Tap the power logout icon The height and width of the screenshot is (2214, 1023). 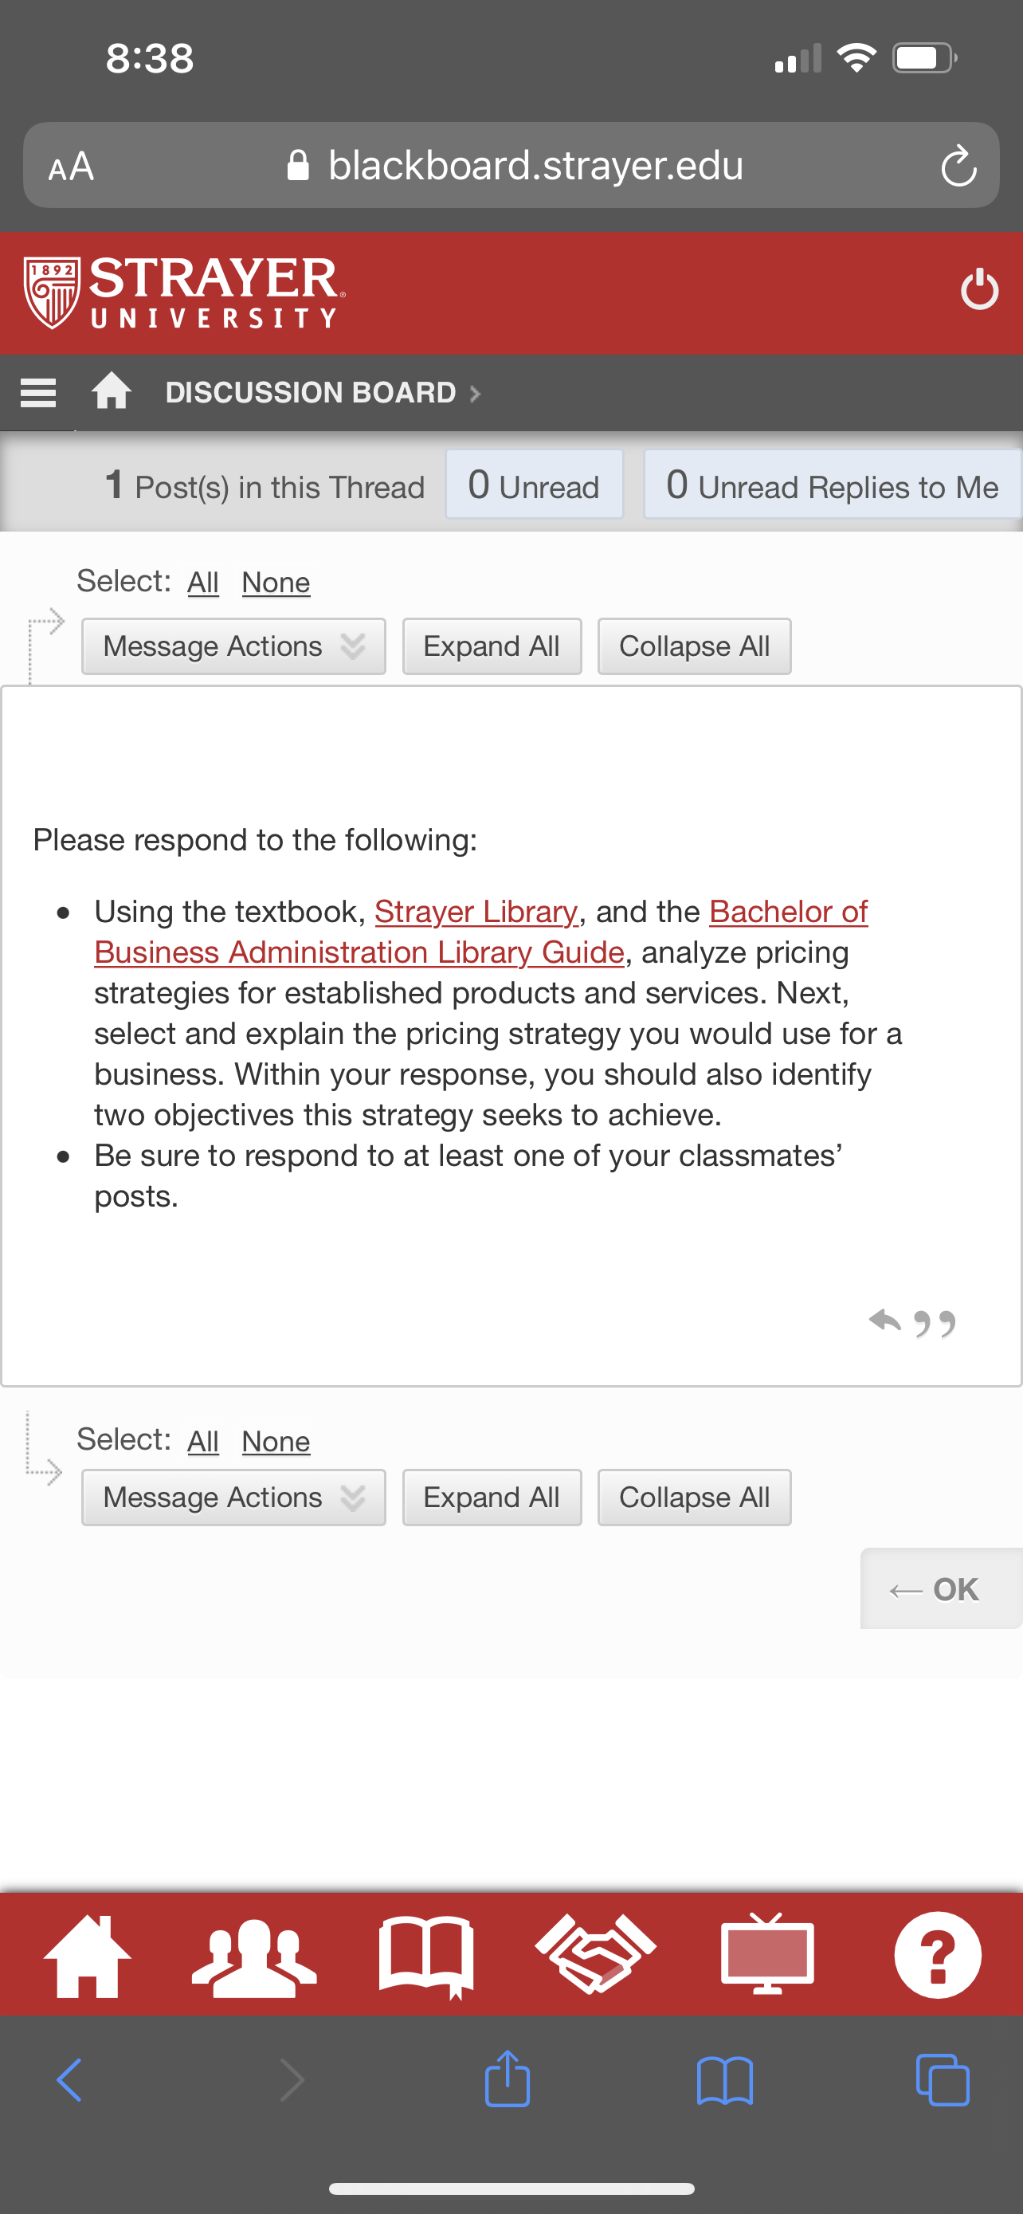pyautogui.click(x=979, y=289)
